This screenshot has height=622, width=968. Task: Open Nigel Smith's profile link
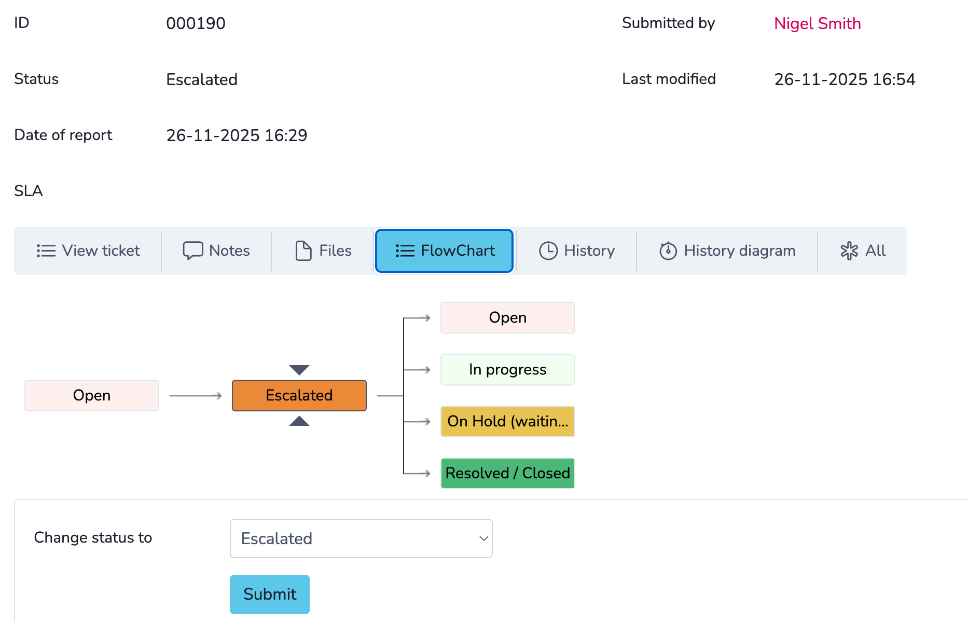click(817, 23)
